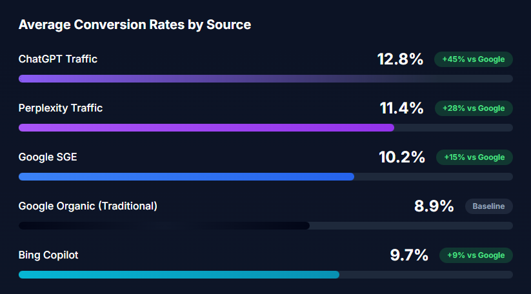Click the Perplexity Traffic purple bar
Screen dimensions: 531x294
[206, 128]
